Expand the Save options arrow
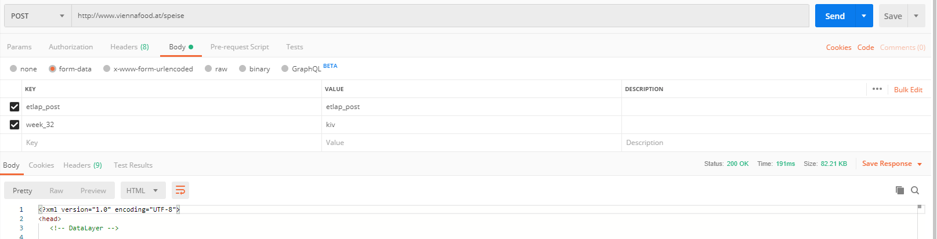The image size is (937, 239). pos(916,16)
